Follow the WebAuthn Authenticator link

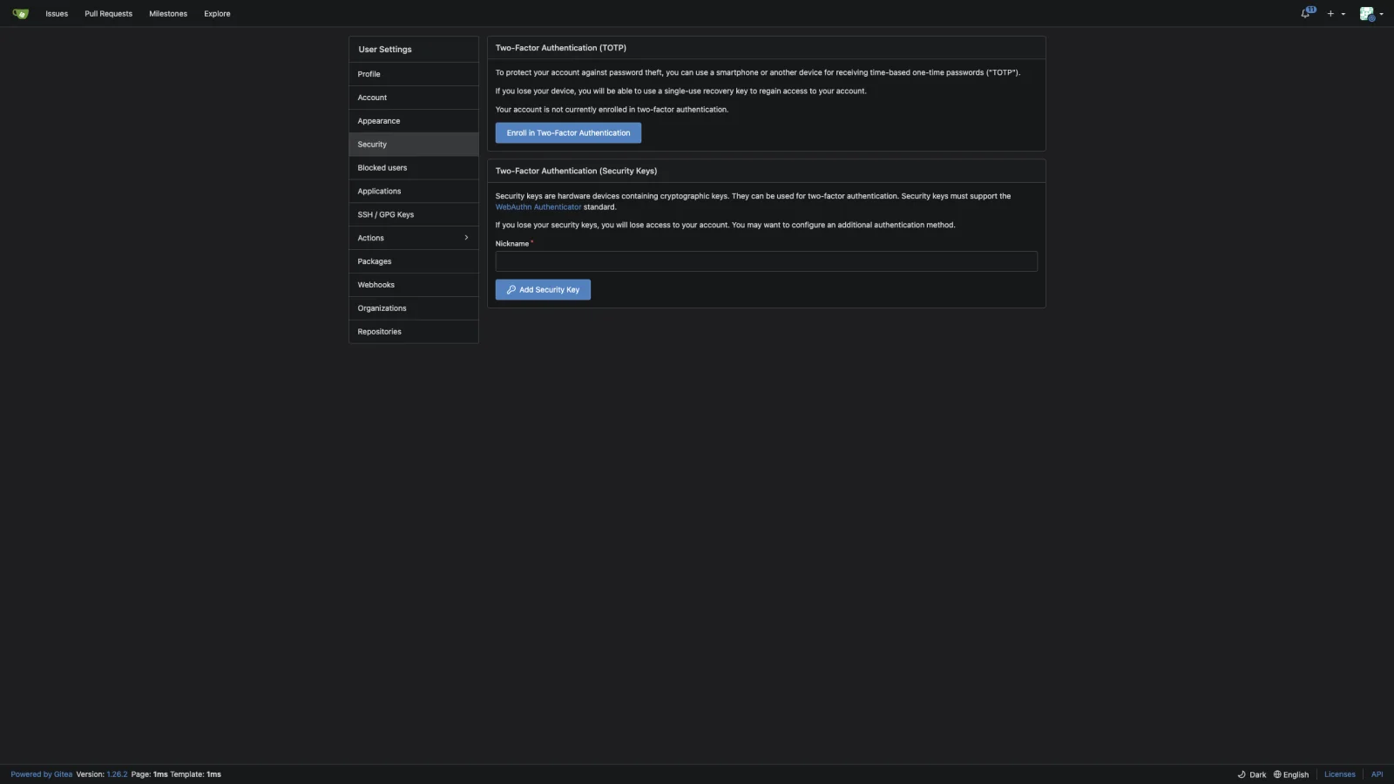(x=538, y=207)
